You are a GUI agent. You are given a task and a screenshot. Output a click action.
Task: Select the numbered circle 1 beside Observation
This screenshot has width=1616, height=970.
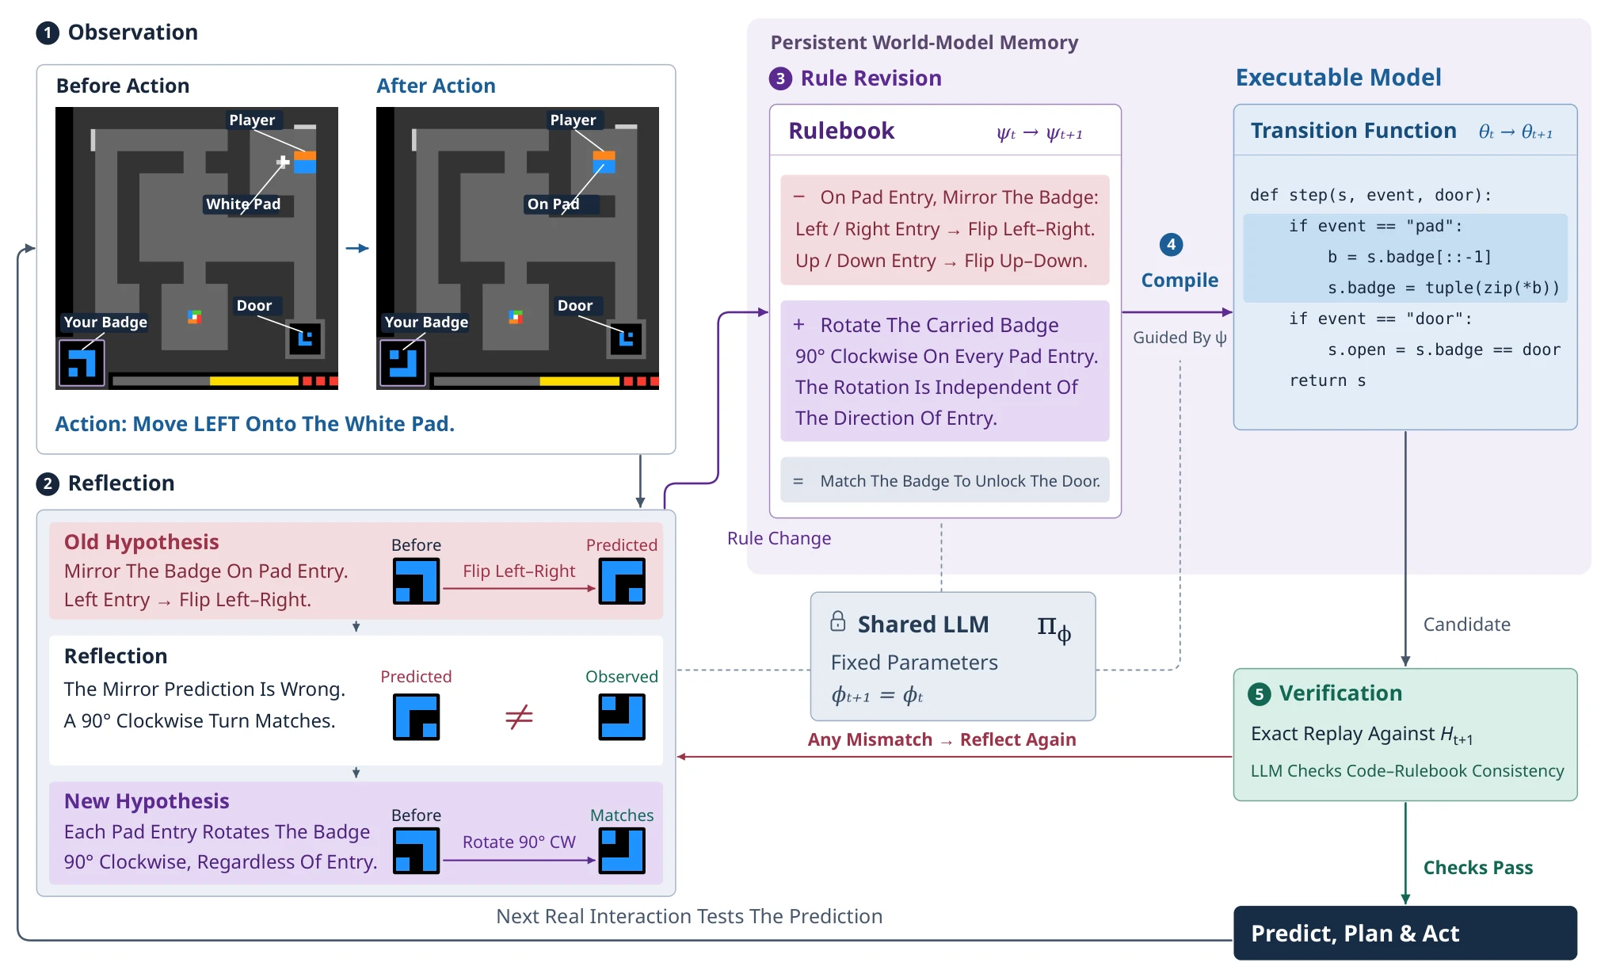[x=48, y=32]
